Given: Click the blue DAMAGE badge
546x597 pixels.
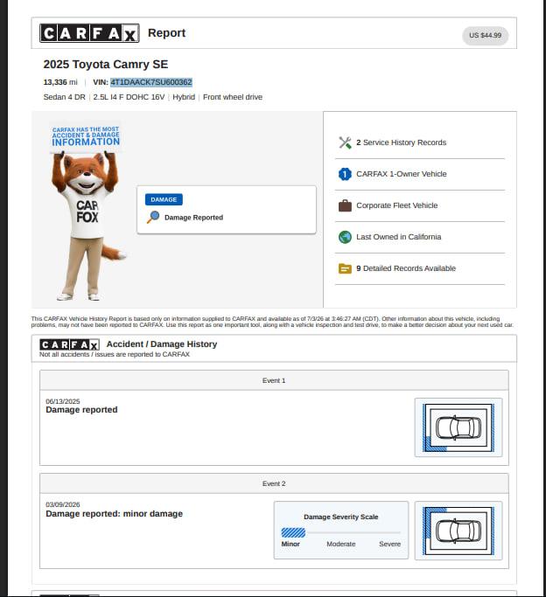Looking at the screenshot, I should (x=164, y=199).
